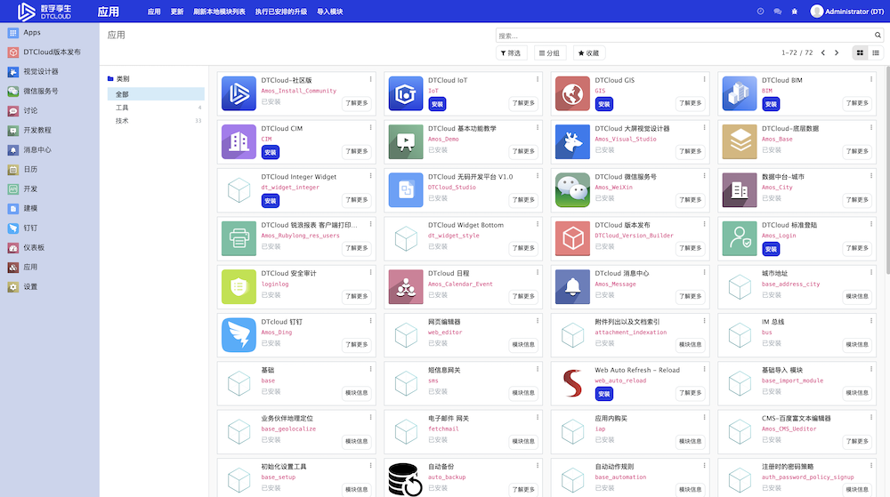
Task: Open the conversations chat bubble icon
Action: [777, 12]
